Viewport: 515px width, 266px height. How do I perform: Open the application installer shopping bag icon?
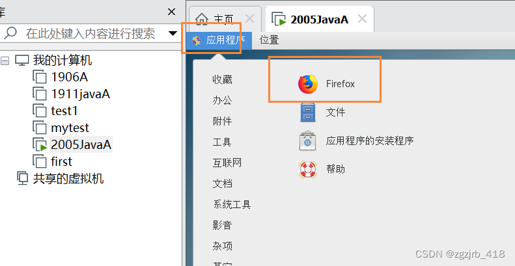[308, 141]
